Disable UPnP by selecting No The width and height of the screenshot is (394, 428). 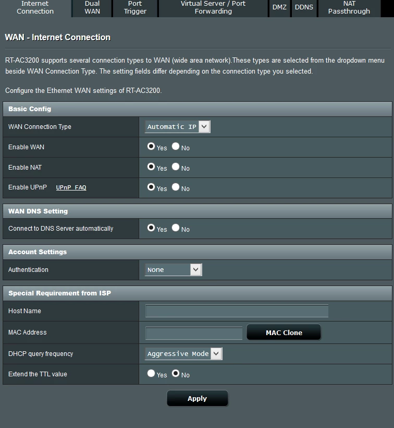coord(176,187)
